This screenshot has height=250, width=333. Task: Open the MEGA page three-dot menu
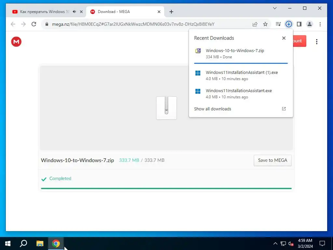coord(317,42)
